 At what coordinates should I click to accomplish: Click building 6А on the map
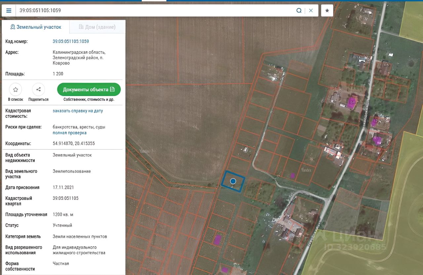(x=353, y=102)
